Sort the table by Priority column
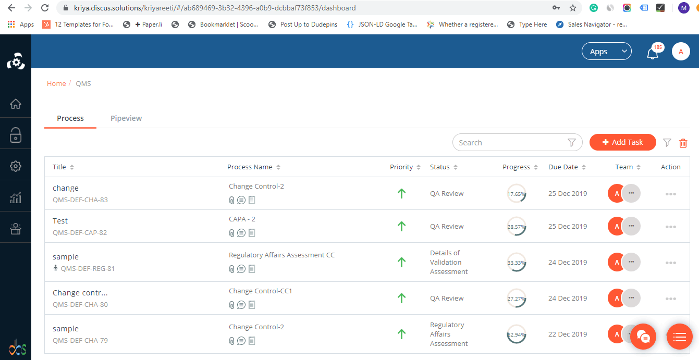Screen dimensions: 699x360 [x=419, y=167]
